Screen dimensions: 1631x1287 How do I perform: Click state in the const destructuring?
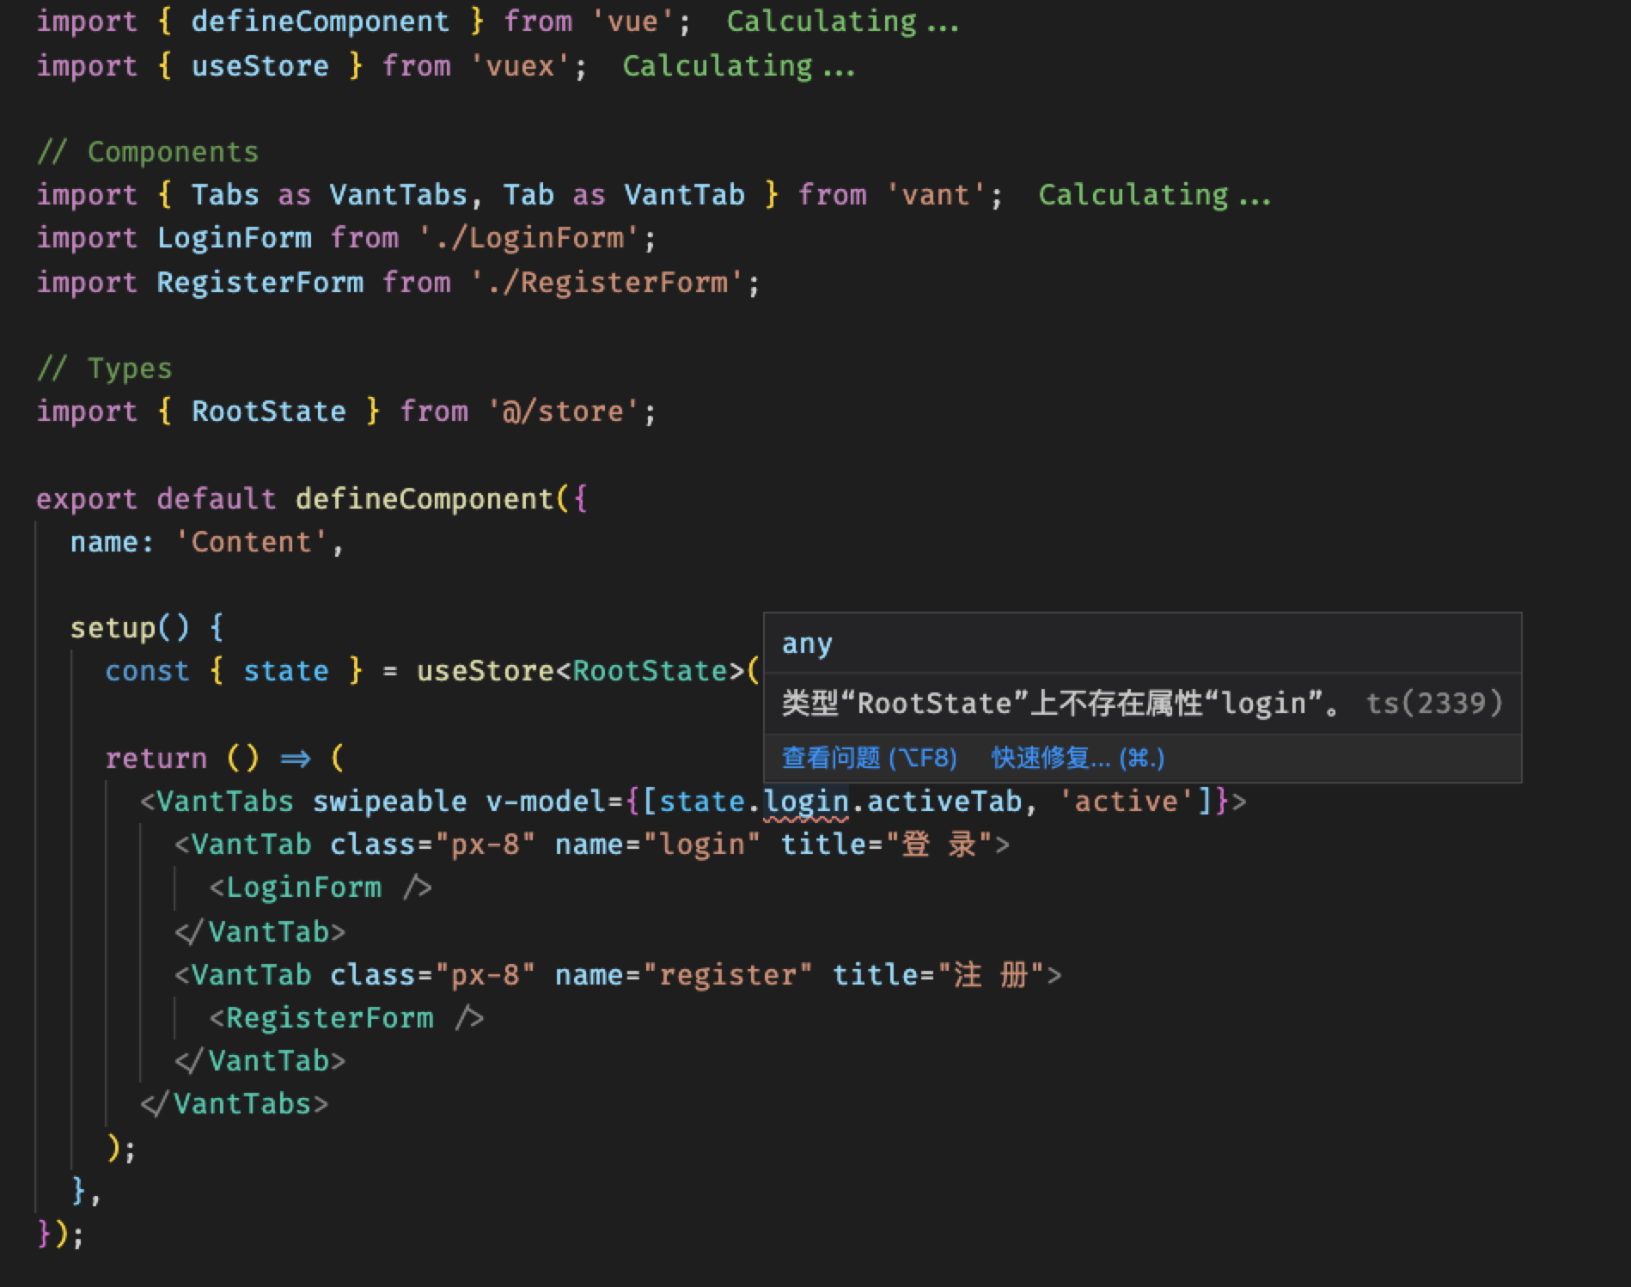286,671
